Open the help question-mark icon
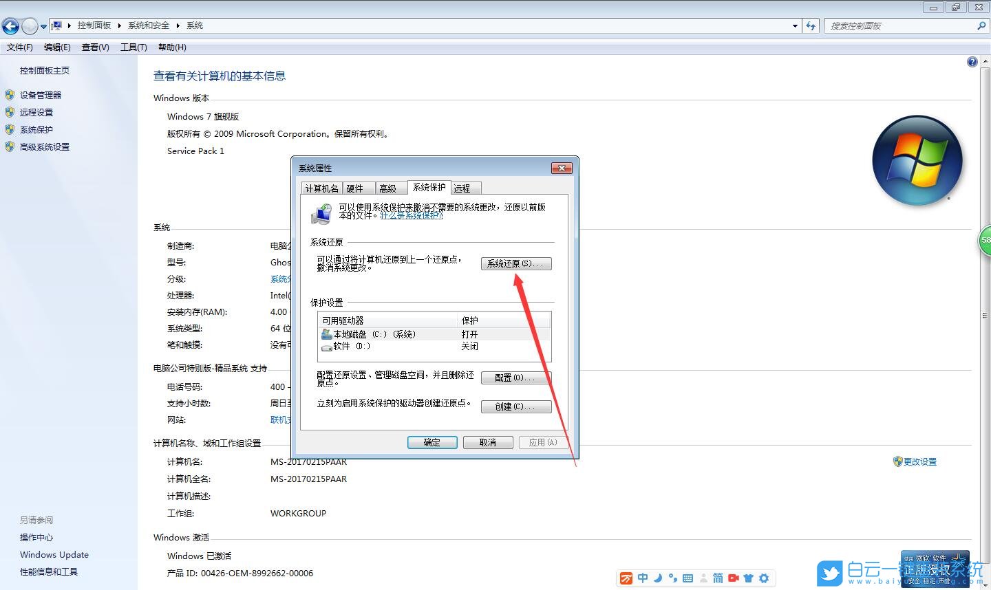 (972, 62)
